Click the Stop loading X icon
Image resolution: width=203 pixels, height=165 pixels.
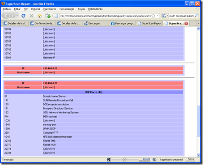pyautogui.click(x=31, y=16)
